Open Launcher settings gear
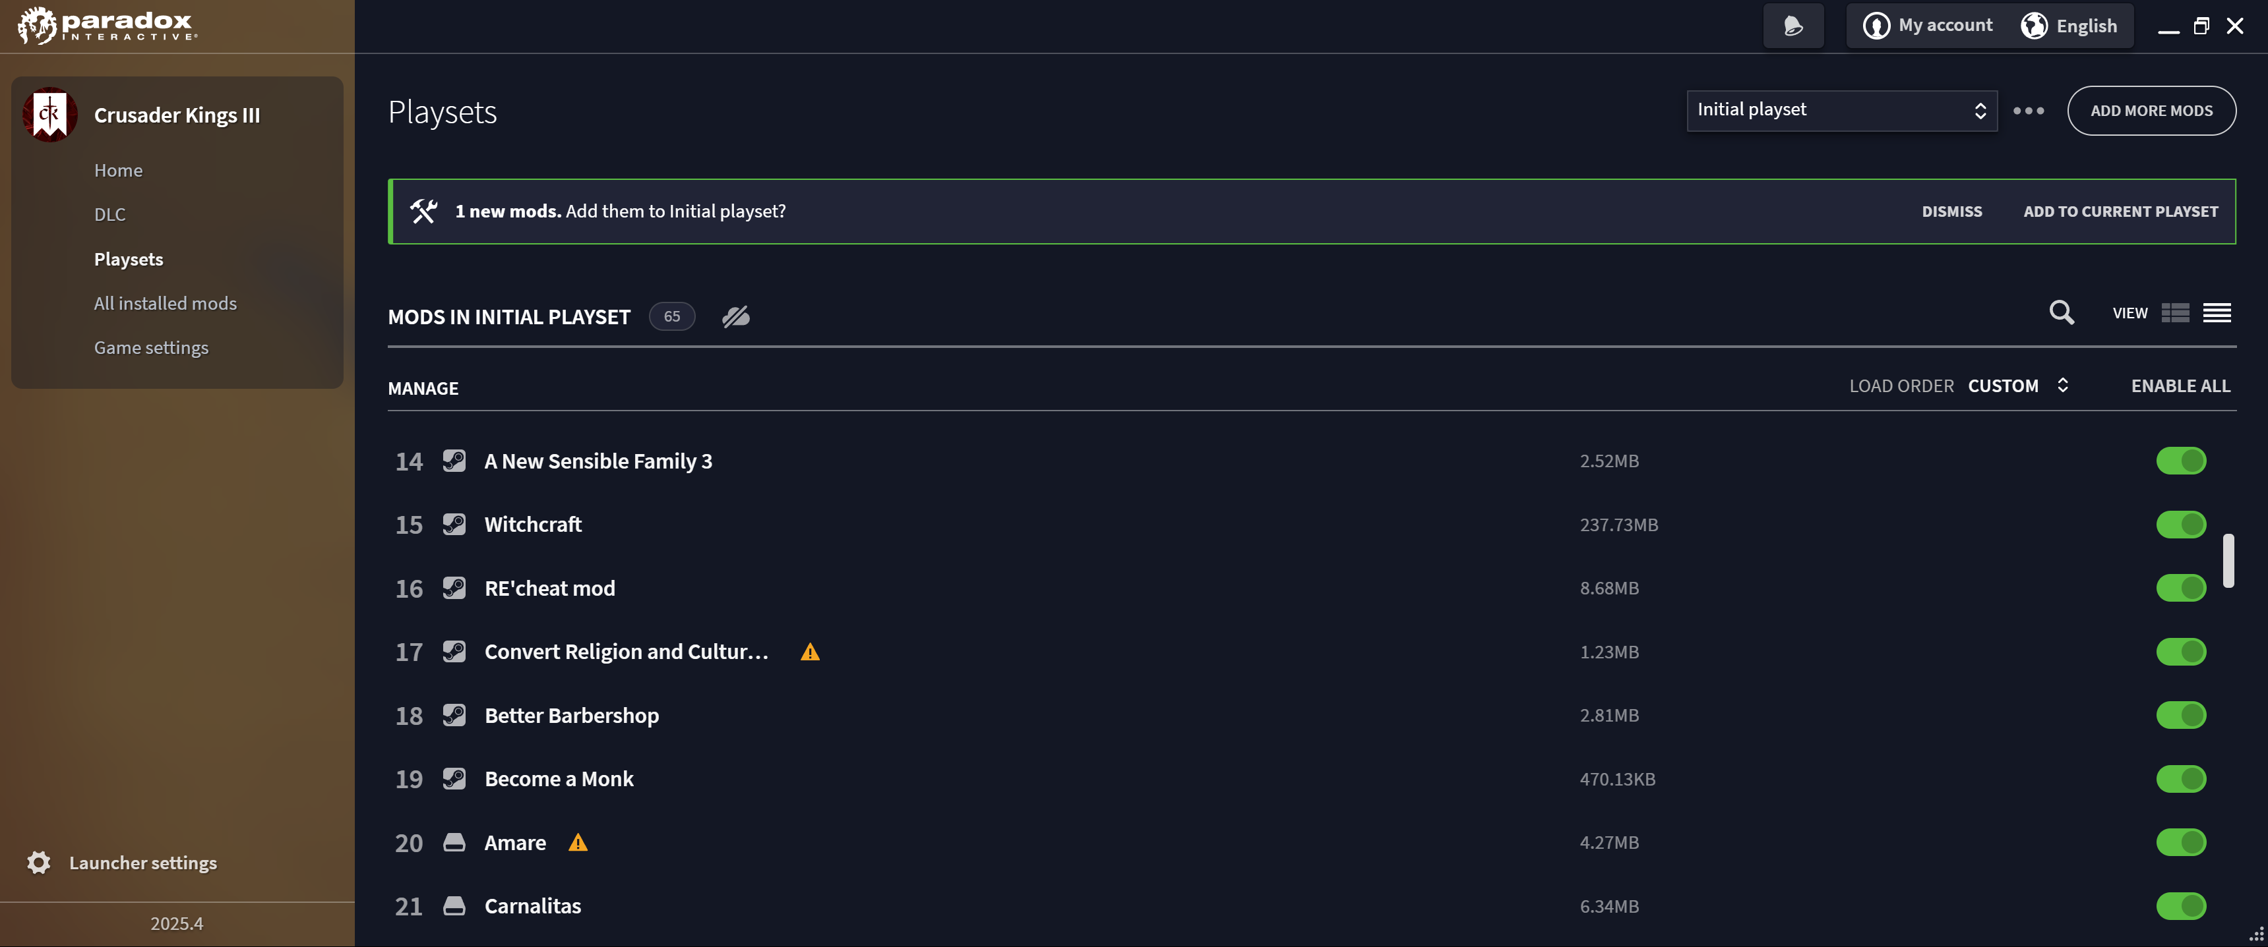The image size is (2268, 947). point(39,863)
